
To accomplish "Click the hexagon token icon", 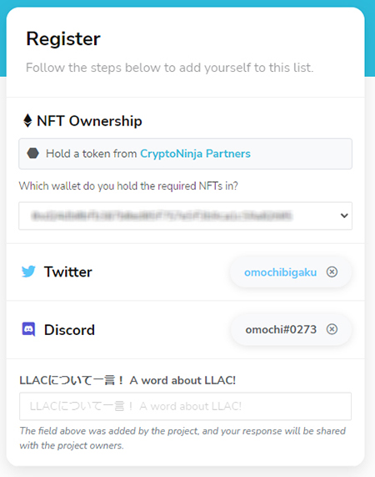I will pyautogui.click(x=32, y=154).
